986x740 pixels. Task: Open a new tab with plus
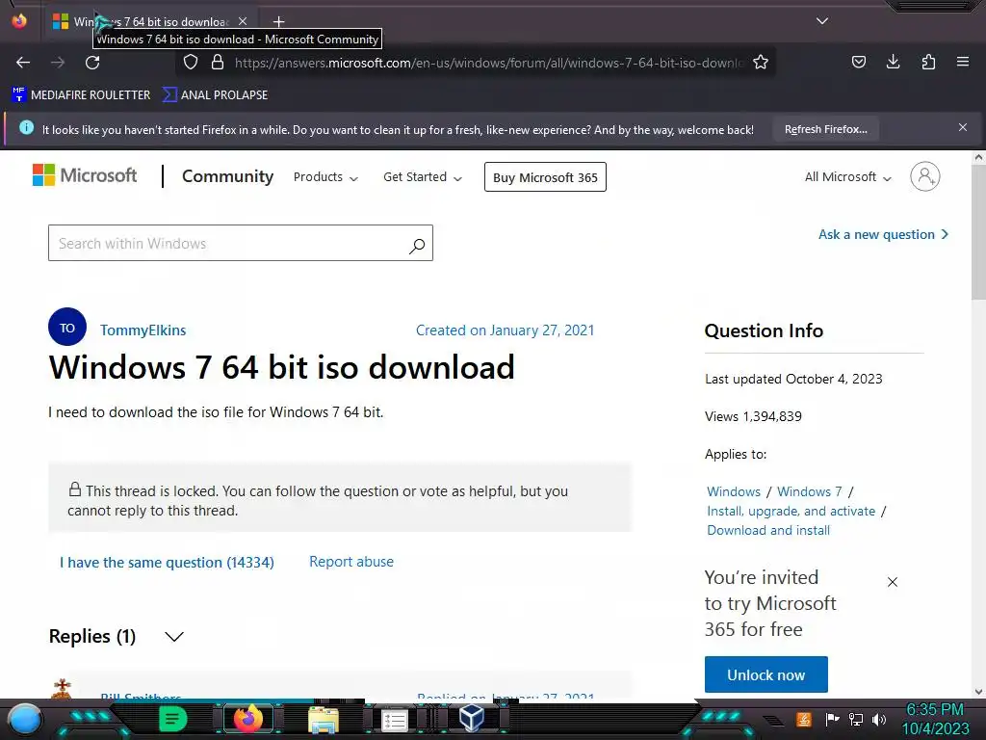[278, 22]
